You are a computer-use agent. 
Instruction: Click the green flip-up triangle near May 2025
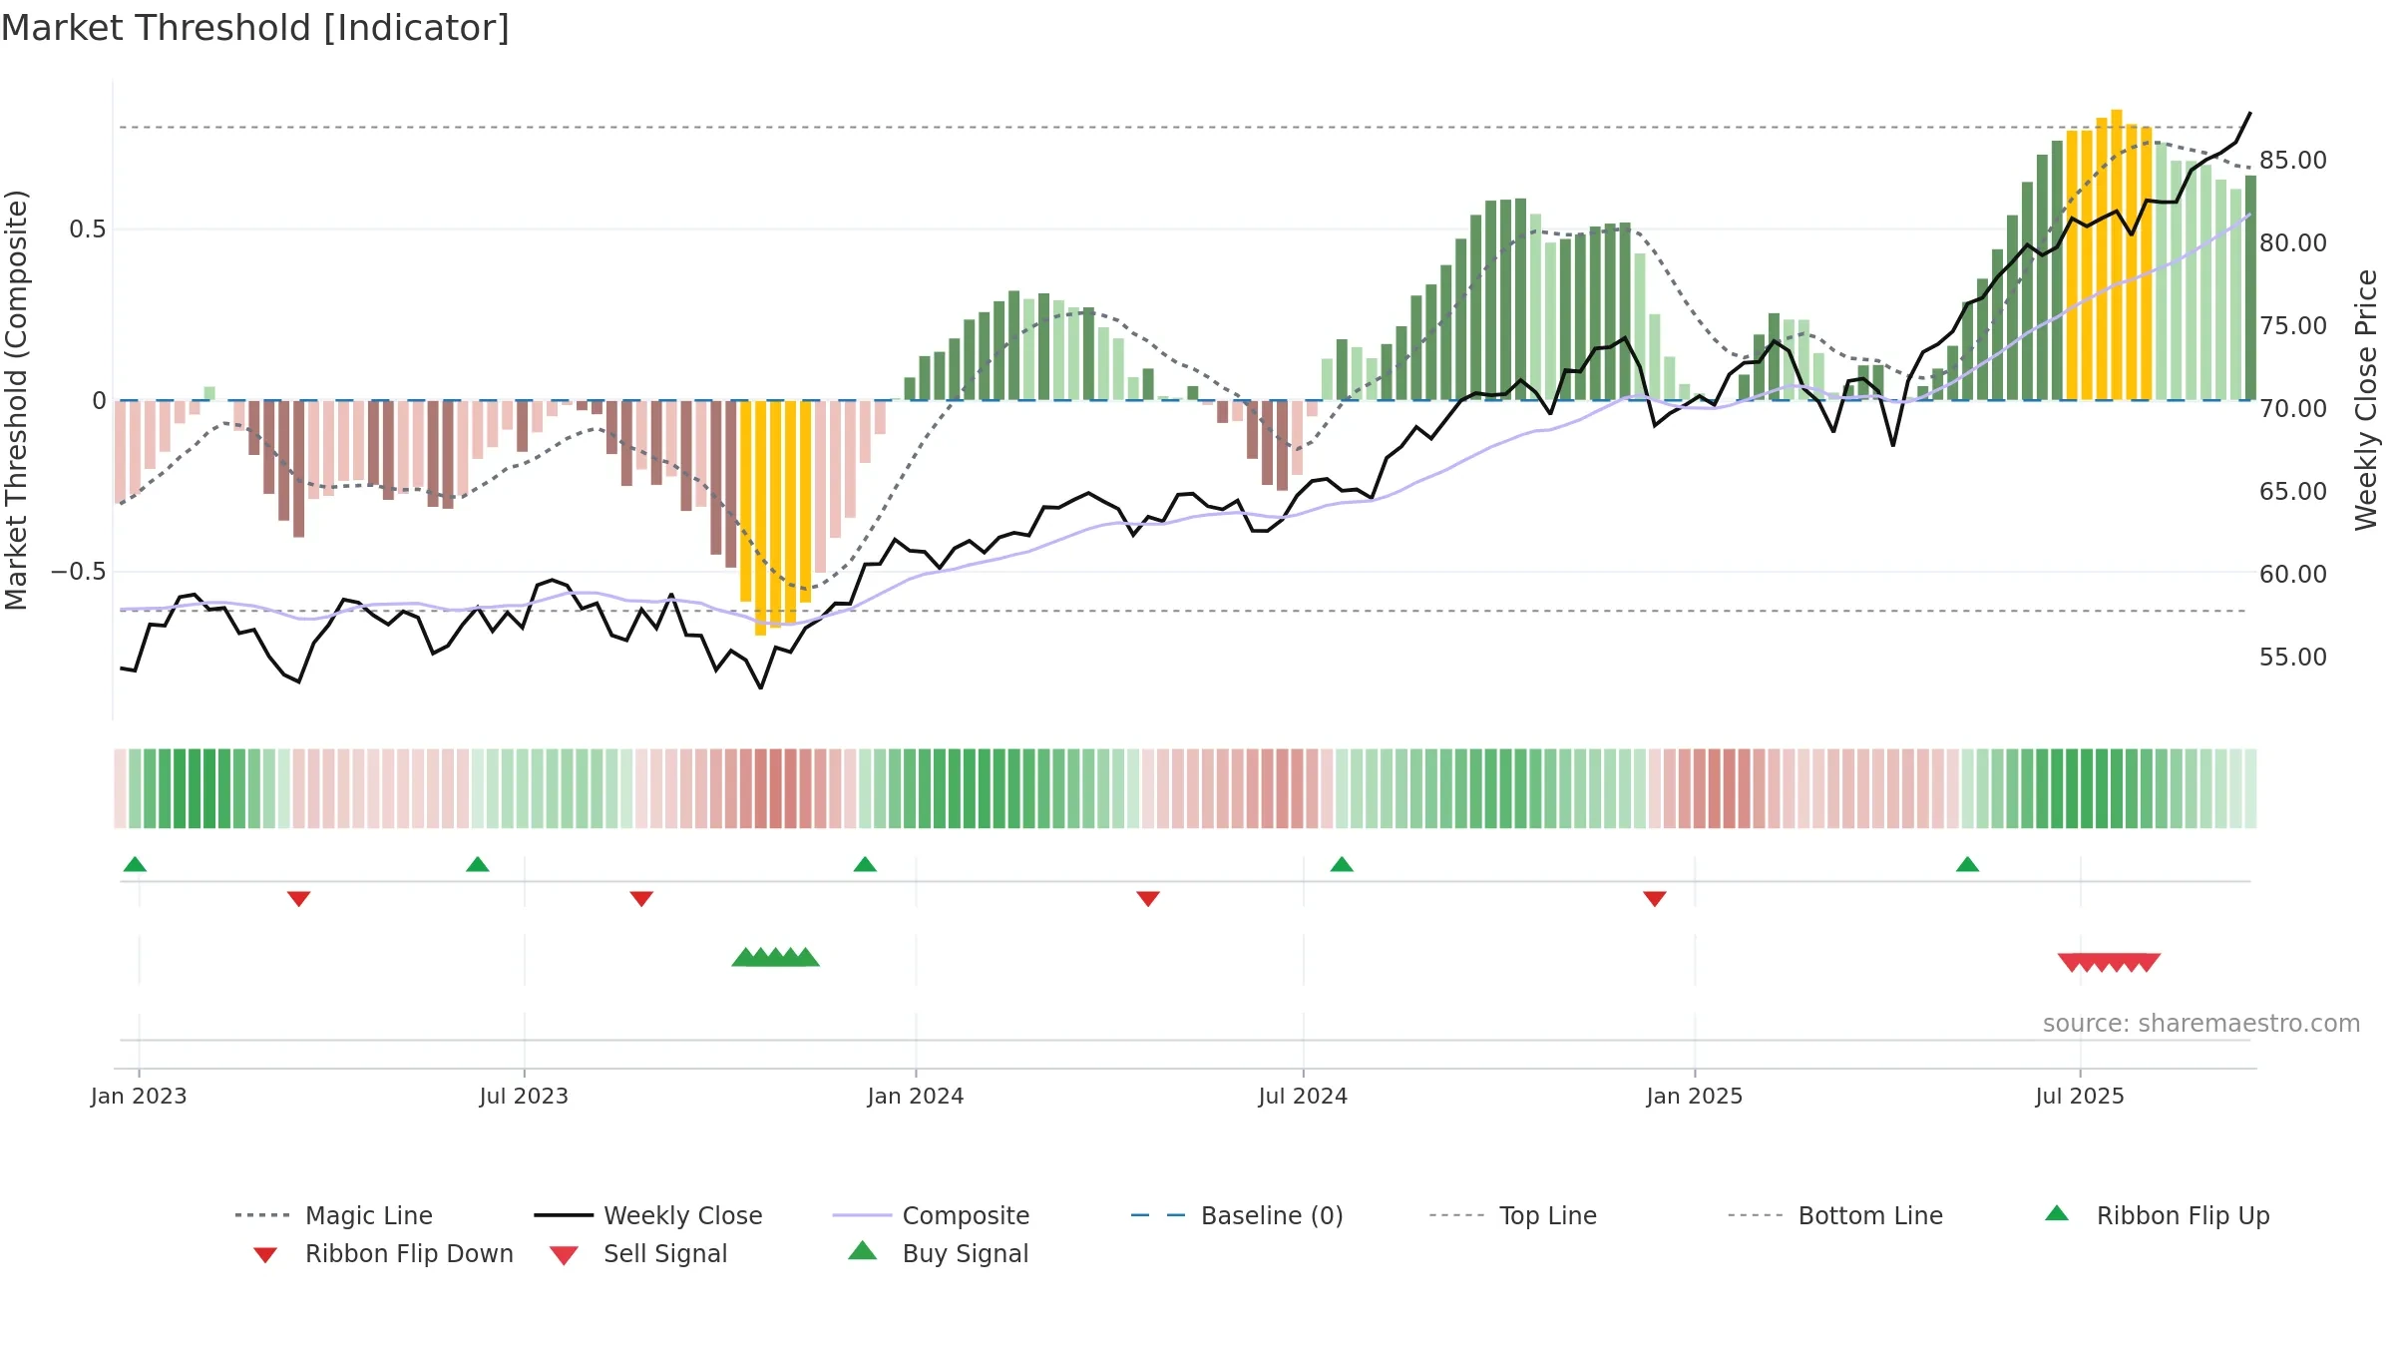(1967, 864)
